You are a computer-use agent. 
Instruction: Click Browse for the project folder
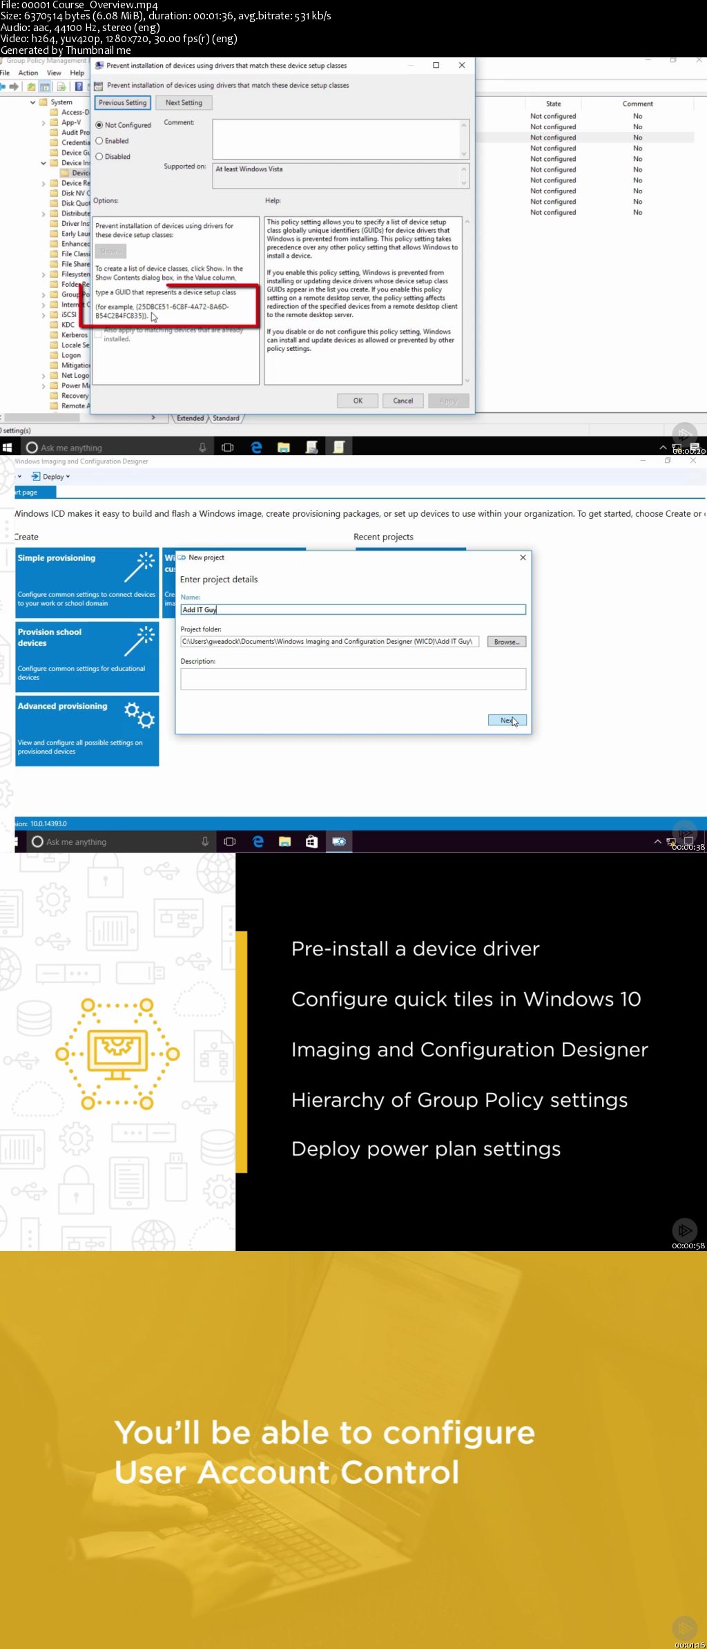(x=506, y=642)
